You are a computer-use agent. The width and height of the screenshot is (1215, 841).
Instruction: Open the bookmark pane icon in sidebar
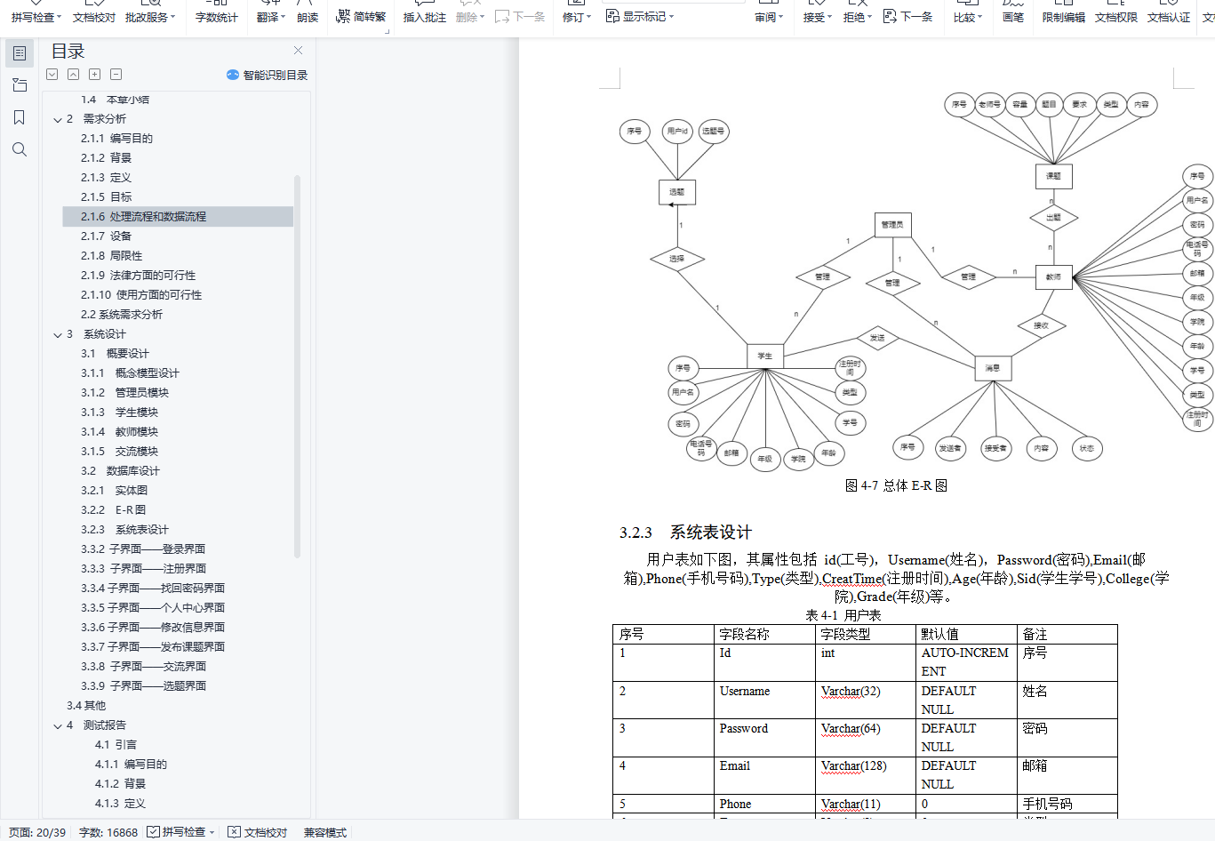tap(20, 117)
